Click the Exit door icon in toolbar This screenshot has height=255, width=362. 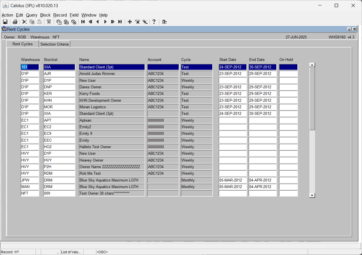(164, 22)
